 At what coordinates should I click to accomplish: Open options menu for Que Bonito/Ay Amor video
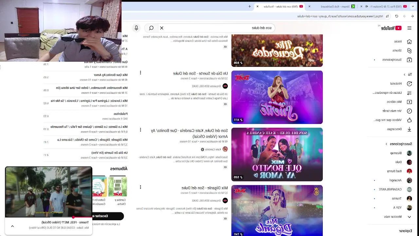pos(140,130)
